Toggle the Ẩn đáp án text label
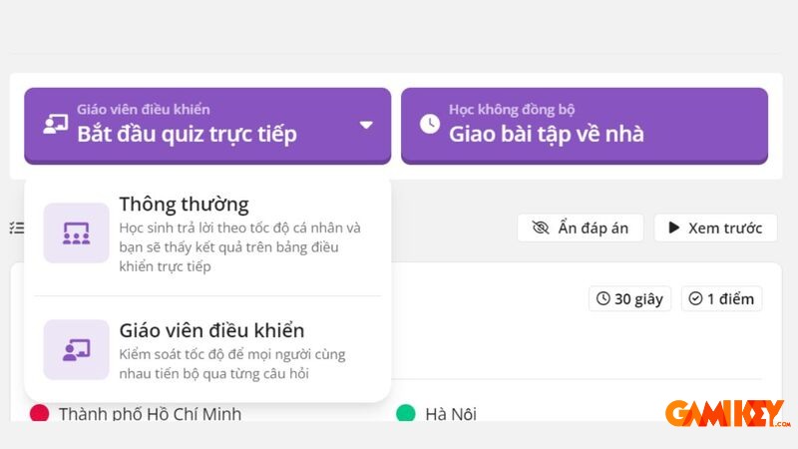This screenshot has width=798, height=449. tap(593, 228)
